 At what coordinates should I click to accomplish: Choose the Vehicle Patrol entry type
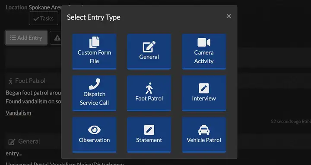point(204,135)
